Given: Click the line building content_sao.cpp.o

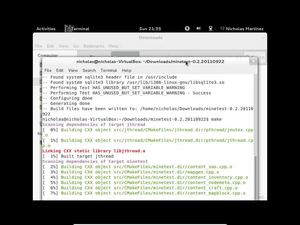Looking at the screenshot, I should [137, 167].
